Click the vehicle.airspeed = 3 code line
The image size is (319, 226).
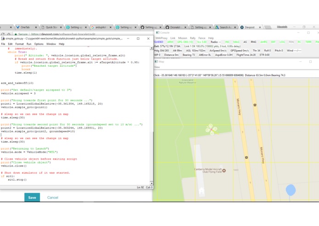tap(18, 93)
